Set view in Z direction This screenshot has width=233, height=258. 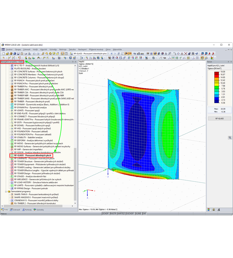pyautogui.click(x=136, y=58)
